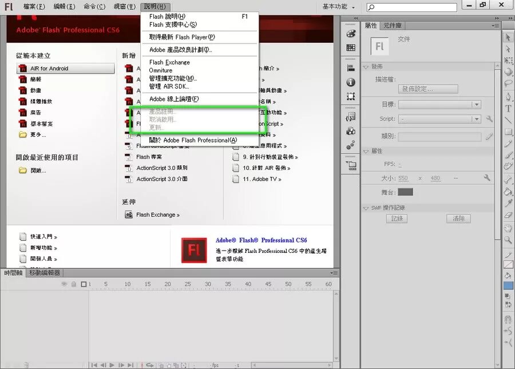Click the 記錄 button
This screenshot has width=515, height=369.
[x=397, y=219]
